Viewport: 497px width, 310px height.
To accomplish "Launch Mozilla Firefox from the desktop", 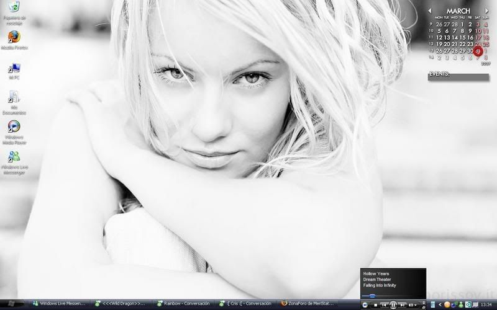I will (x=14, y=38).
